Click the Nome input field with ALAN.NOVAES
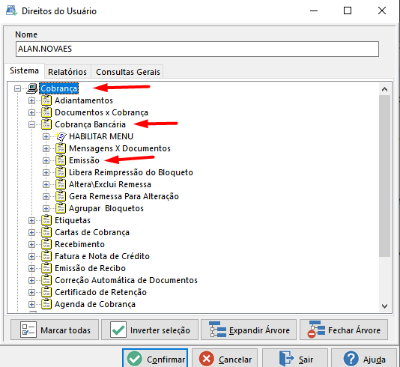 tap(197, 49)
